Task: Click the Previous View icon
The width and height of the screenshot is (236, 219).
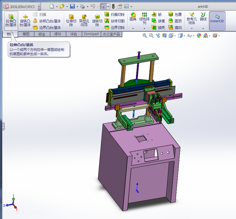Action: [x=158, y=36]
